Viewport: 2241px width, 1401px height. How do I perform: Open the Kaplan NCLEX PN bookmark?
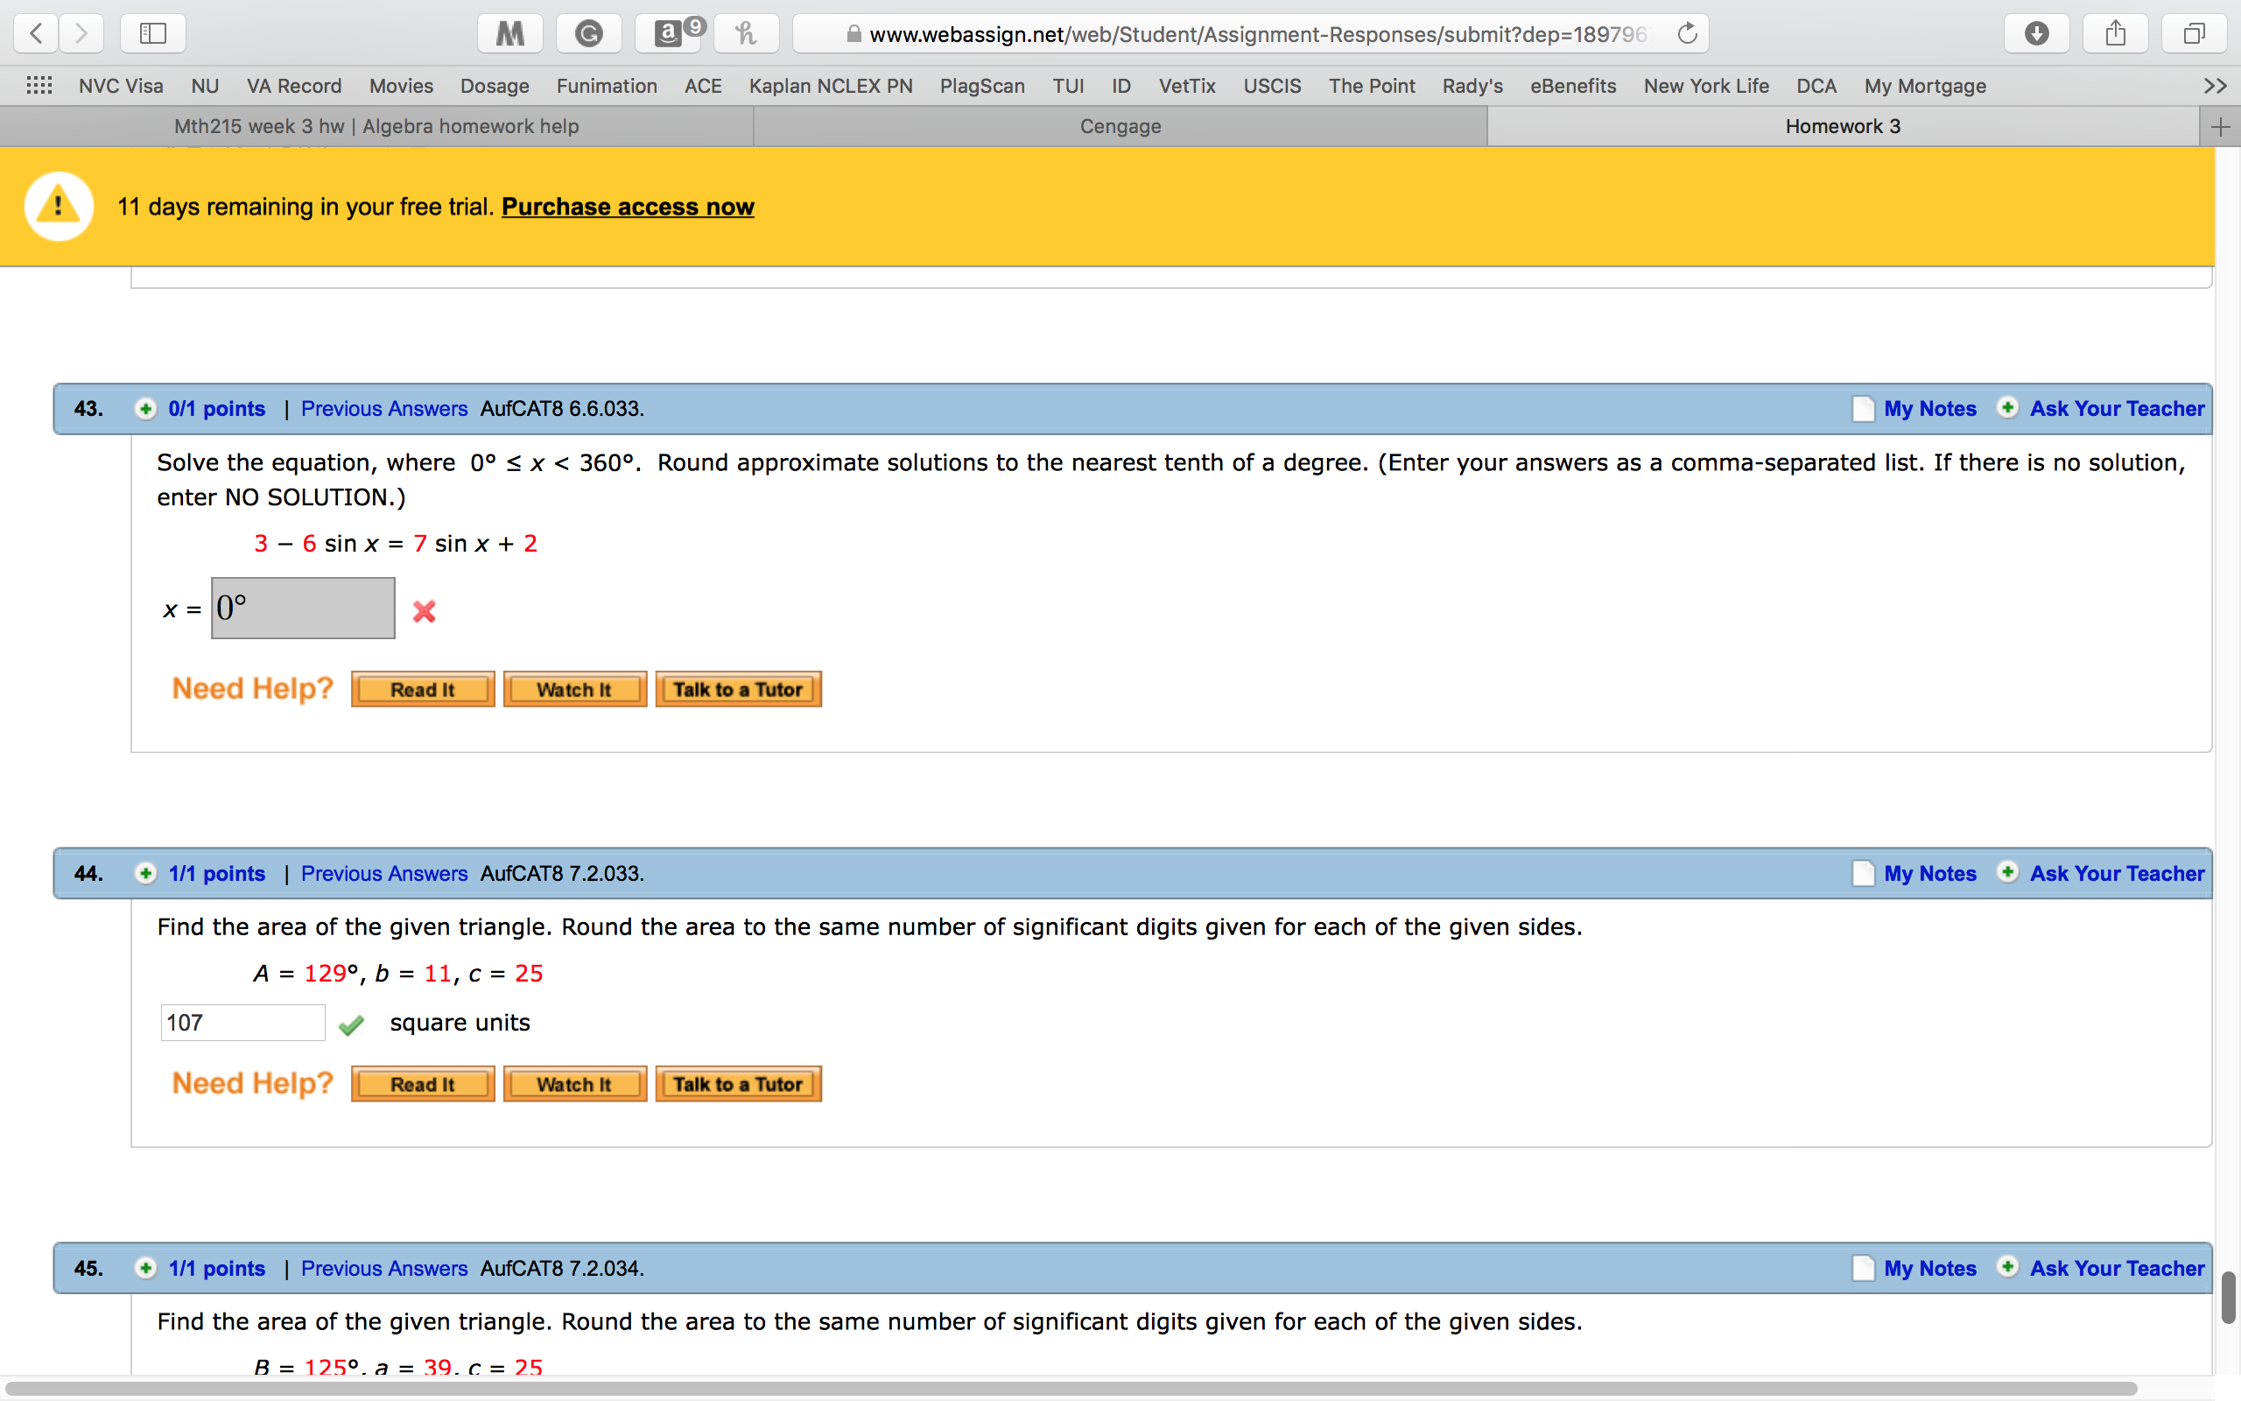831,86
